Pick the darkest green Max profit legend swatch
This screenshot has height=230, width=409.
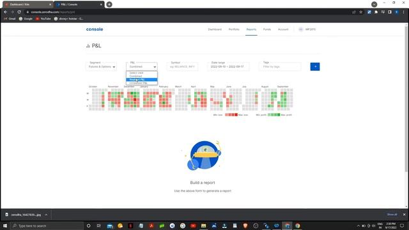click(279, 115)
